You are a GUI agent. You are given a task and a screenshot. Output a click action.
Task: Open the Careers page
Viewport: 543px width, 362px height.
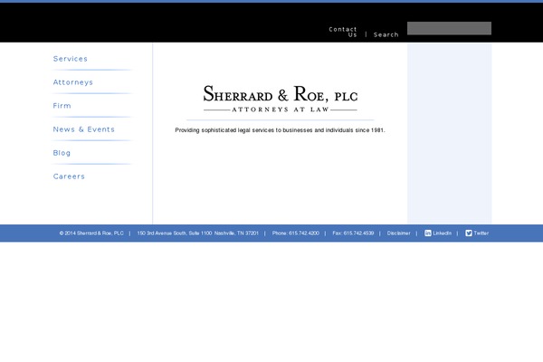(69, 176)
